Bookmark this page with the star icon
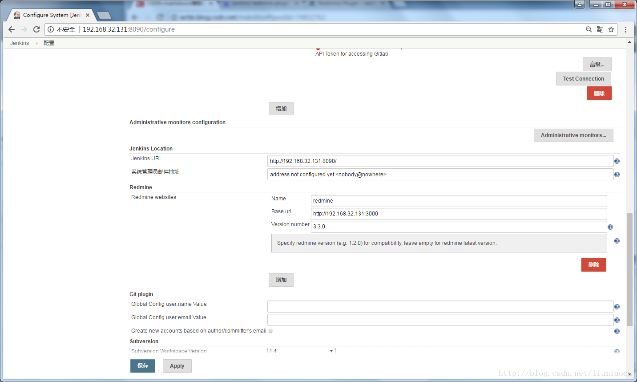Screen dimensions: 637x382 [611, 29]
